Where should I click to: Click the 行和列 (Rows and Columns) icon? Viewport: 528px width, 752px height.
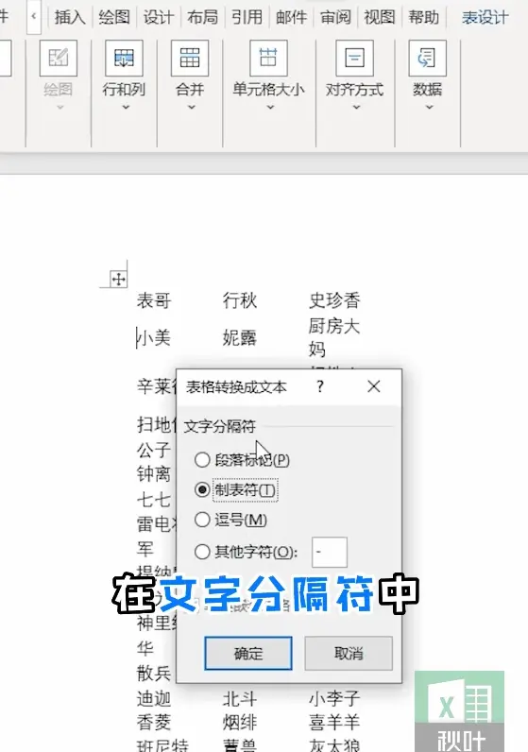[x=124, y=59]
